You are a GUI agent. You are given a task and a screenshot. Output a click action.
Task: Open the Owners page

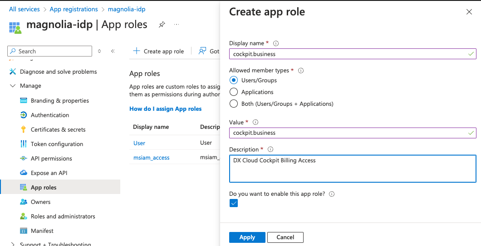40,202
